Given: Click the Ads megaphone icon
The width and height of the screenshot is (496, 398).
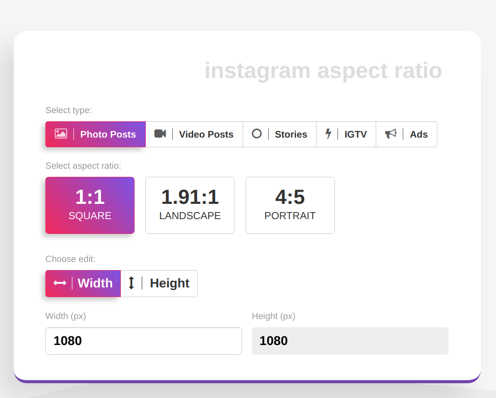Looking at the screenshot, I should click(x=390, y=134).
